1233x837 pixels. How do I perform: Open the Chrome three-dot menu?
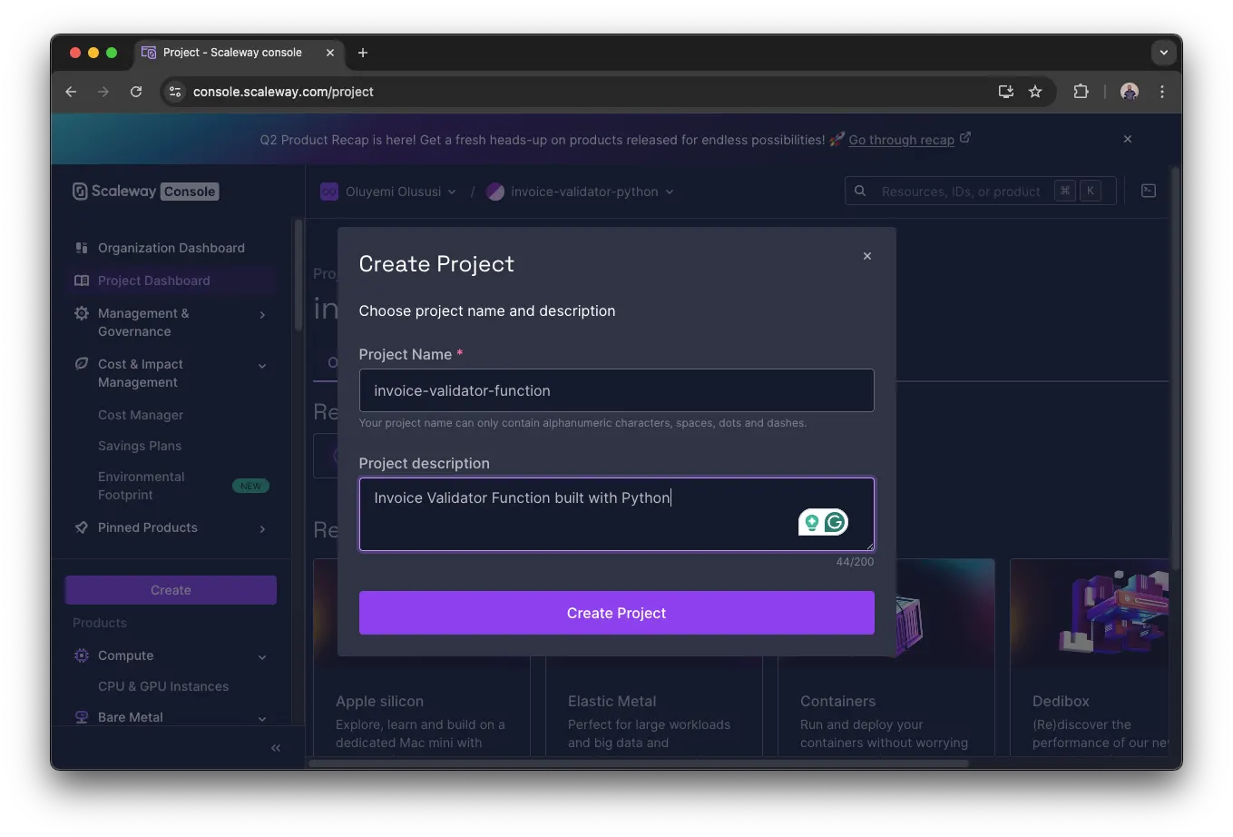click(1162, 92)
